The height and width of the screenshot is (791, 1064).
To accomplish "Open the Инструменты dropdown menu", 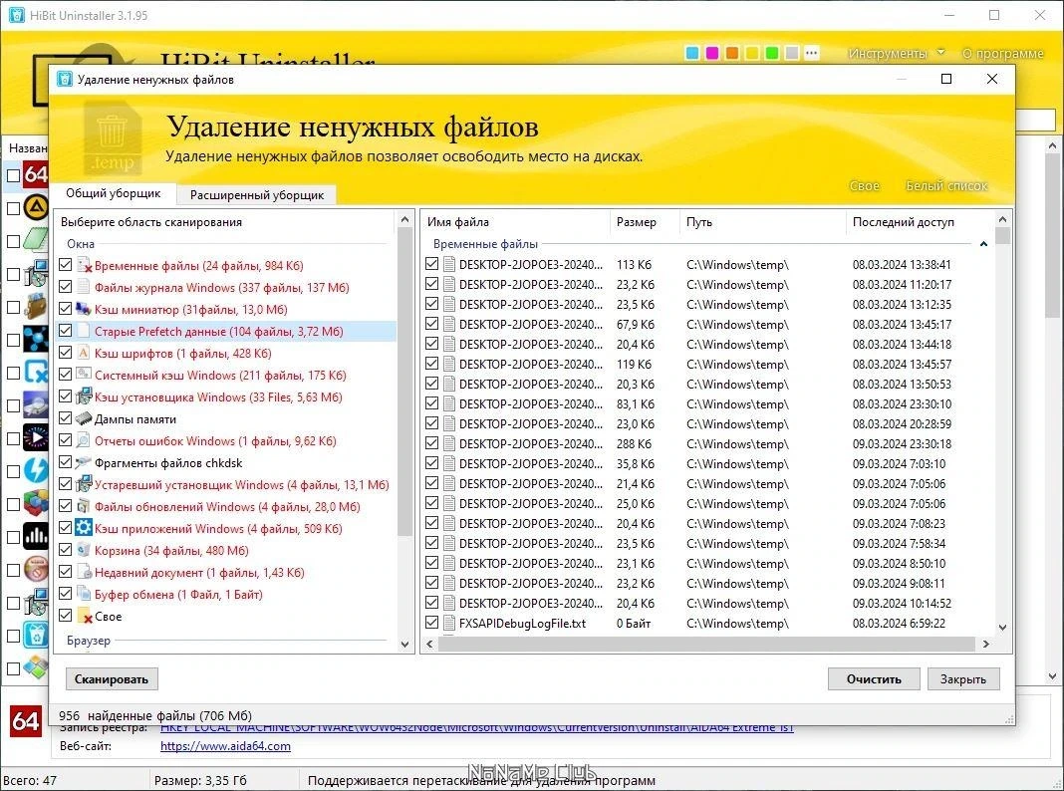I will pos(897,53).
